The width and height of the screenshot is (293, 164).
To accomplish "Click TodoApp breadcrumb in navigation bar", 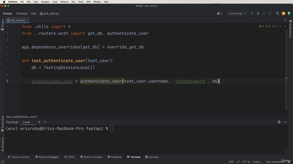I will (22, 13).
